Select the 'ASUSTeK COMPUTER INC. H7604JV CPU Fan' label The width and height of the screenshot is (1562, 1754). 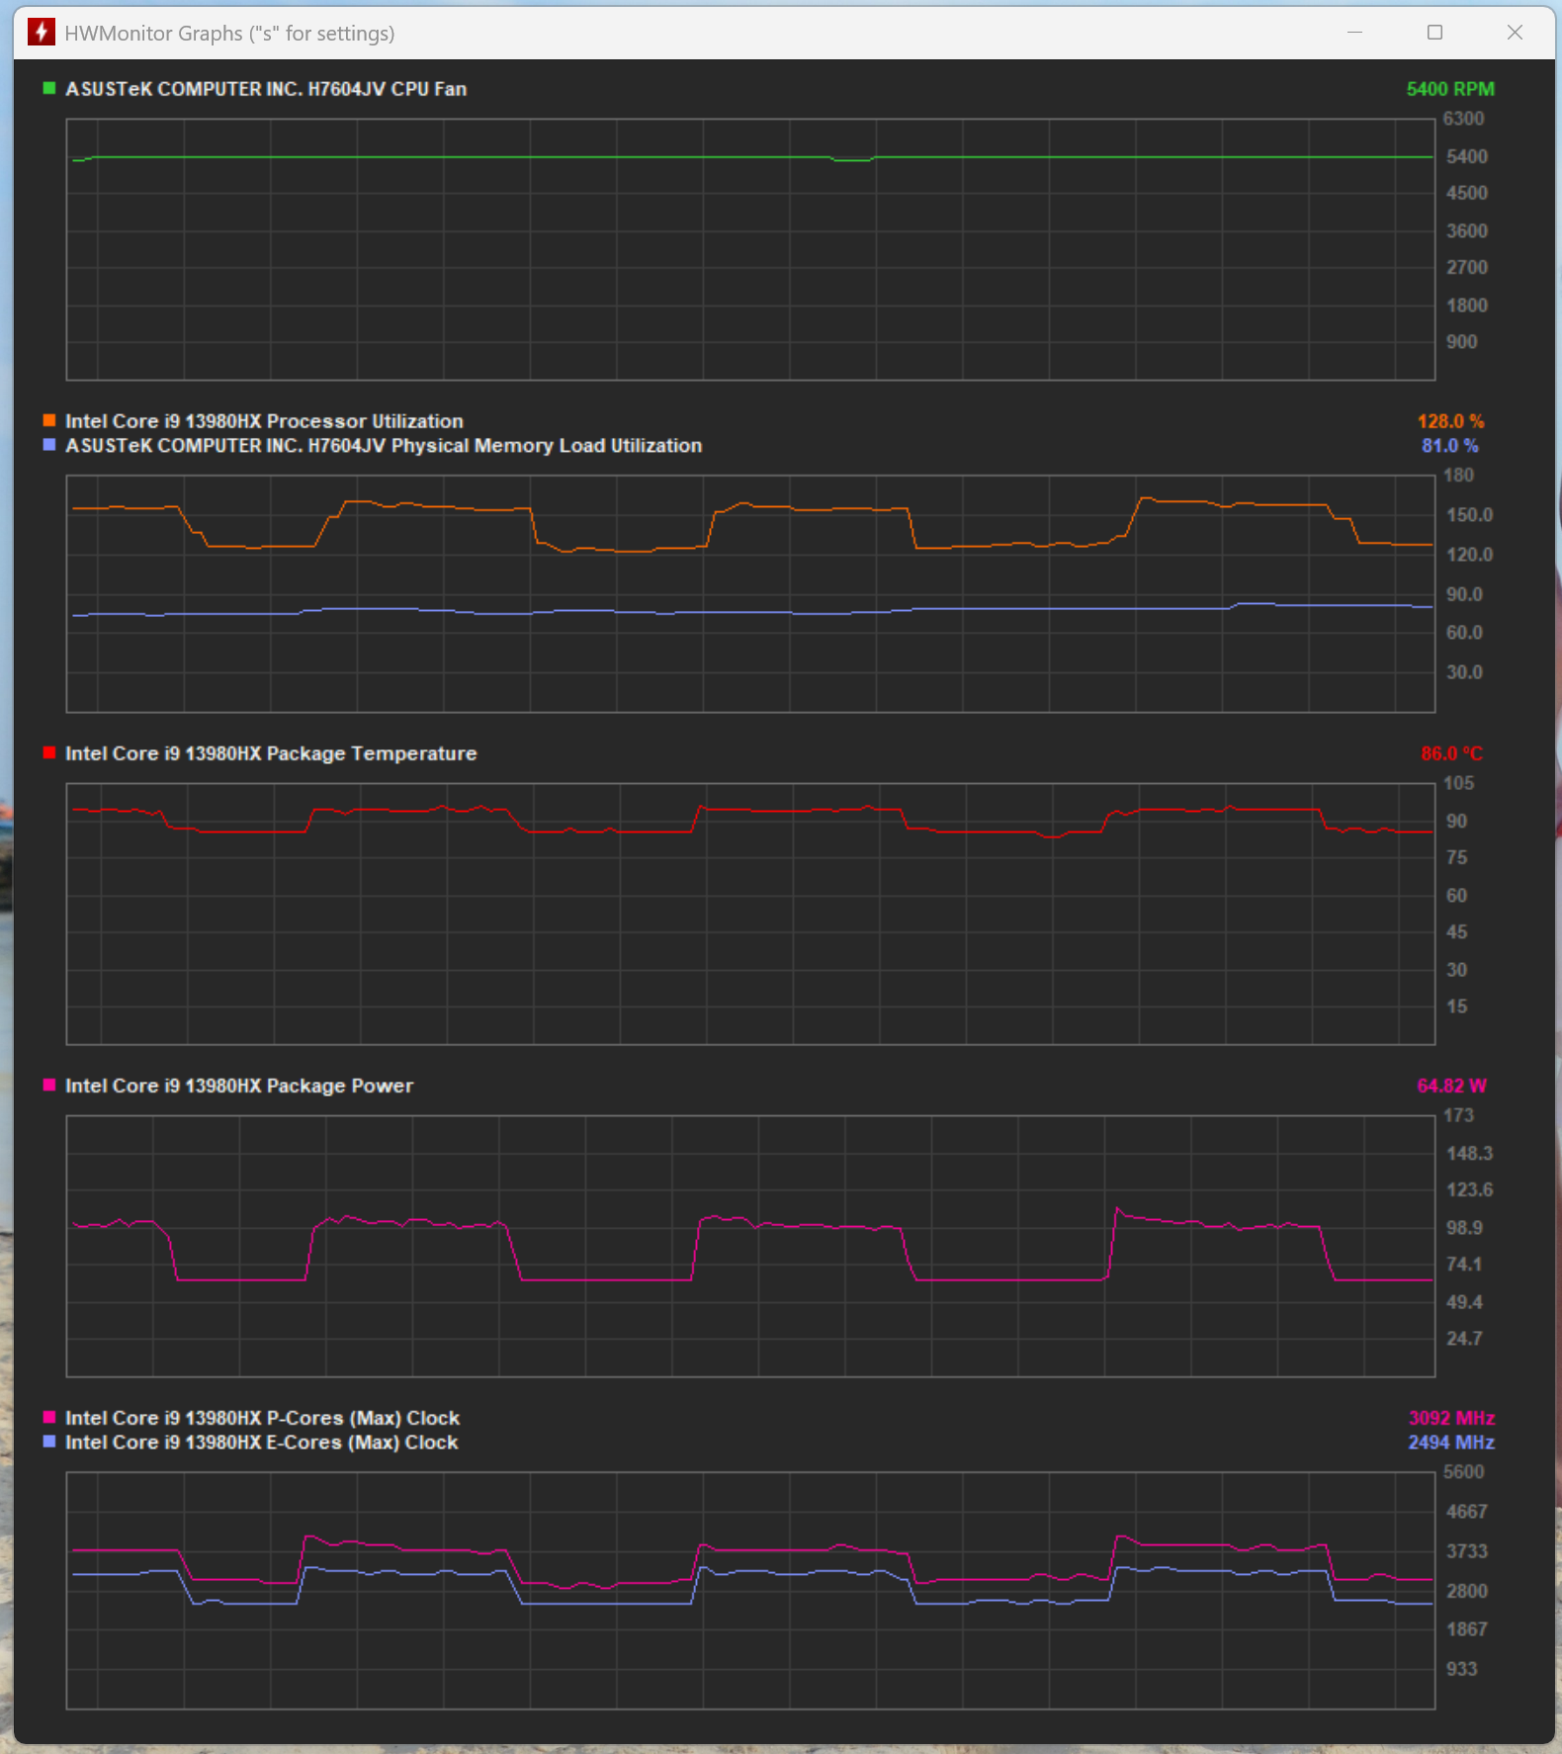[266, 89]
